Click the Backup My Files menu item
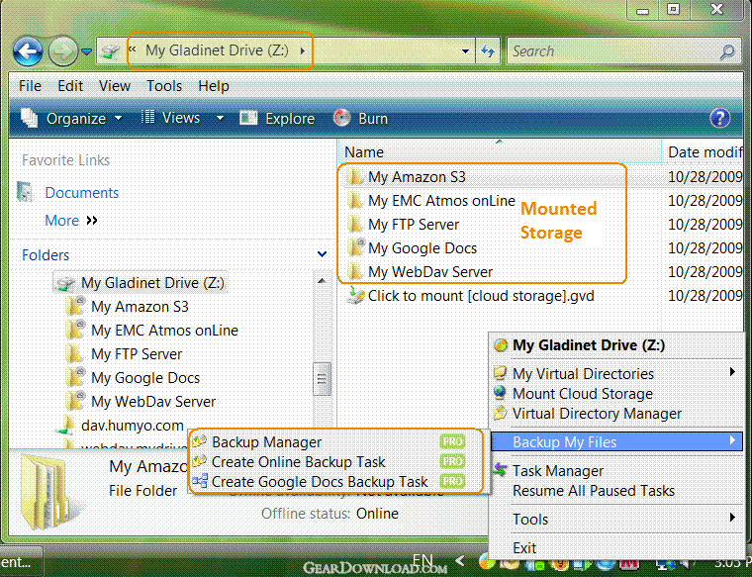Viewport: 752px width, 577px height. (617, 441)
